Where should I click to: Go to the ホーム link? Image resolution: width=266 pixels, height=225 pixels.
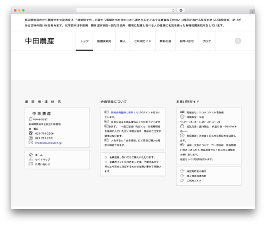point(39,155)
